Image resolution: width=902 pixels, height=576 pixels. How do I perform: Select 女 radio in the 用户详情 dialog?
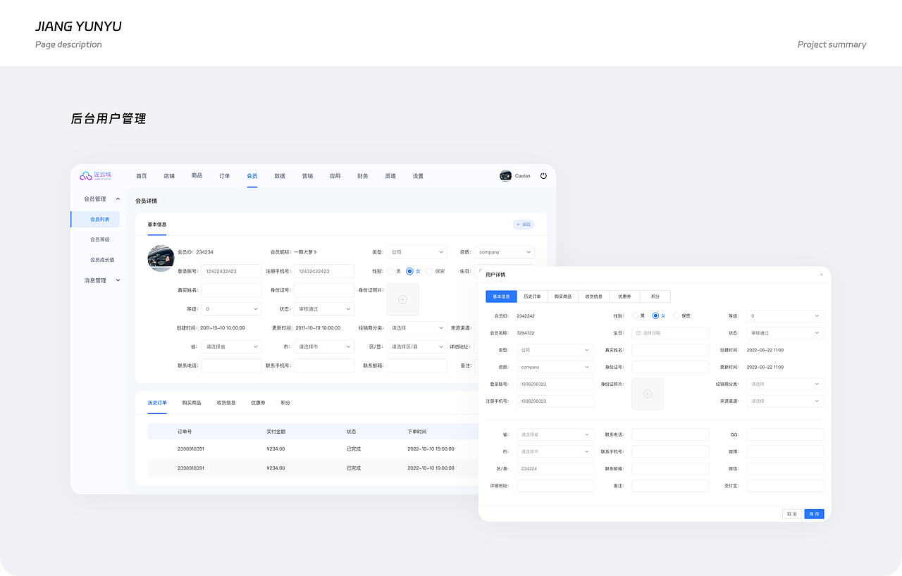click(x=655, y=316)
